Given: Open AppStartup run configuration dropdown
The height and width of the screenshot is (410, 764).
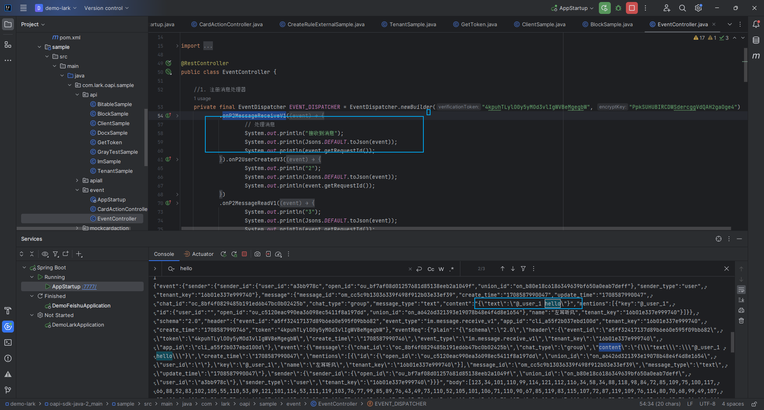Looking at the screenshot, I should point(572,8).
